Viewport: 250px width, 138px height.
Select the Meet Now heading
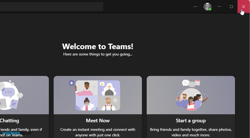[98, 121]
